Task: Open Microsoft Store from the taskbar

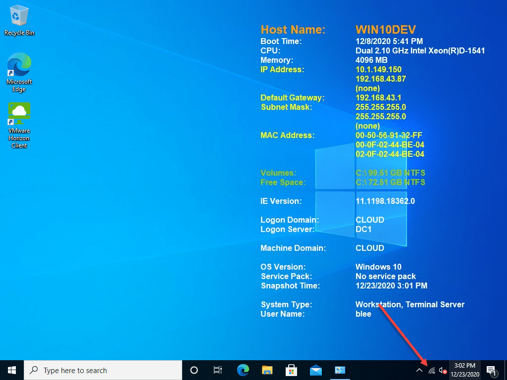Action: click(291, 370)
